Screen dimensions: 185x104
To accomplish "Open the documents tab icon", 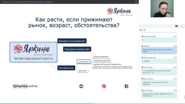I will pos(182,26).
